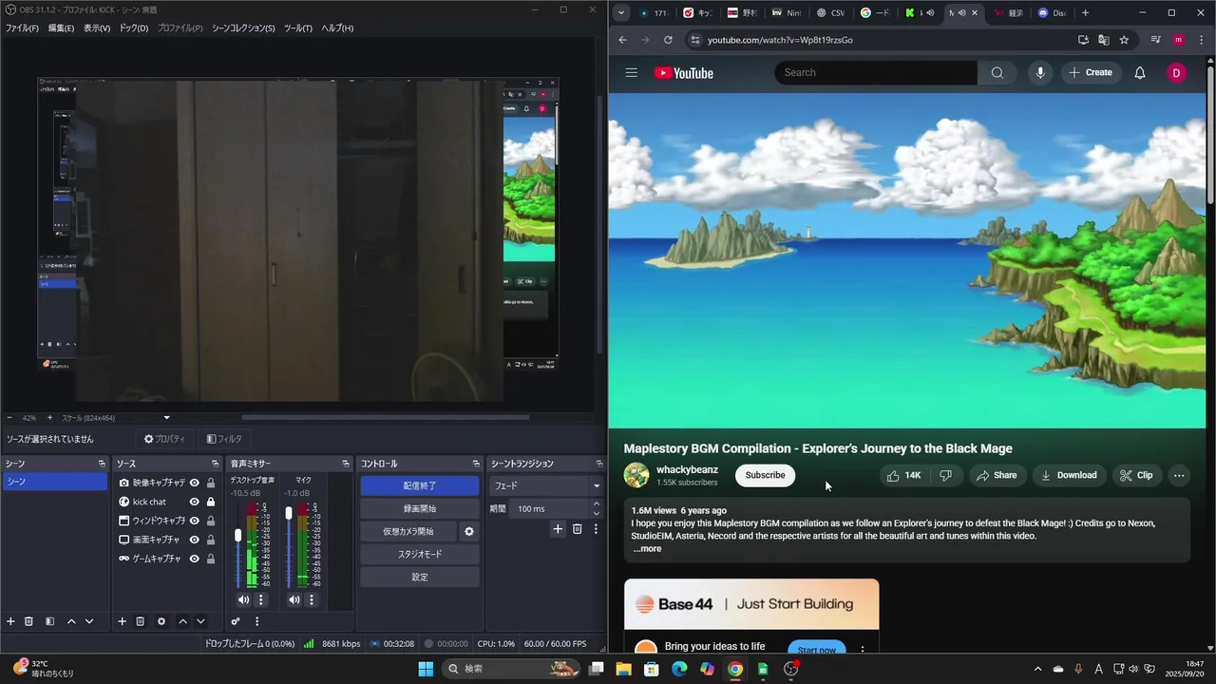Image resolution: width=1216 pixels, height=684 pixels.
Task: Subscribe to whackybeanz channel
Action: [765, 475]
